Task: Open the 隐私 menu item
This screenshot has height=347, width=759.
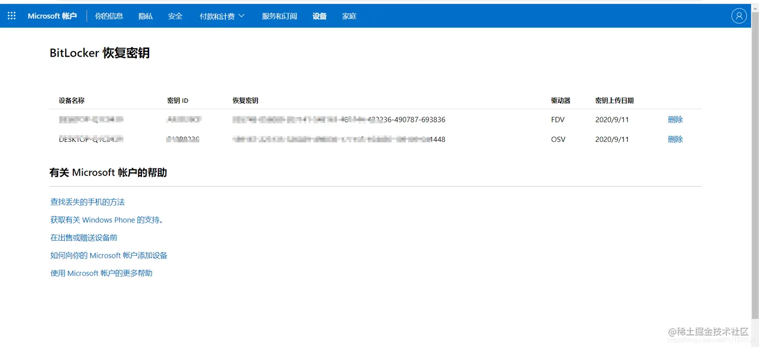Action: (x=146, y=16)
